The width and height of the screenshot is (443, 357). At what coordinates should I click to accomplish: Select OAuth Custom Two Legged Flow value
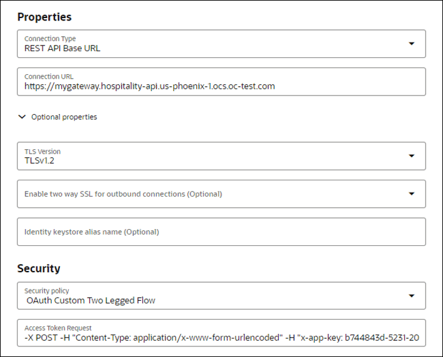coord(91,300)
